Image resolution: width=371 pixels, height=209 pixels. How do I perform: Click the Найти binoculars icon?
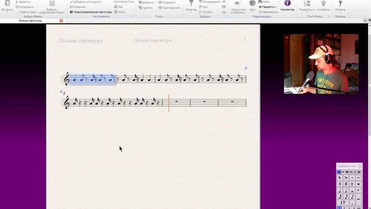click(x=260, y=2)
